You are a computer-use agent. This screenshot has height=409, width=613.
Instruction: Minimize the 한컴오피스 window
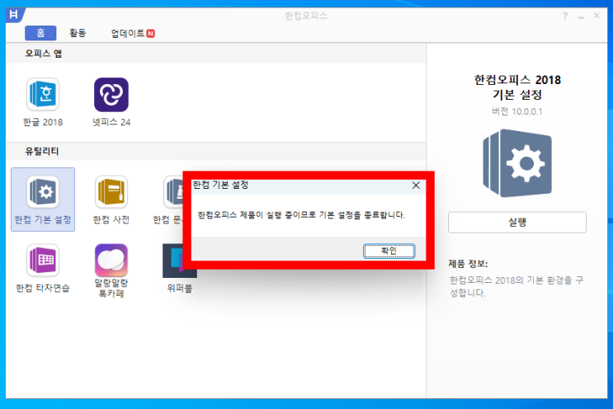click(x=582, y=16)
